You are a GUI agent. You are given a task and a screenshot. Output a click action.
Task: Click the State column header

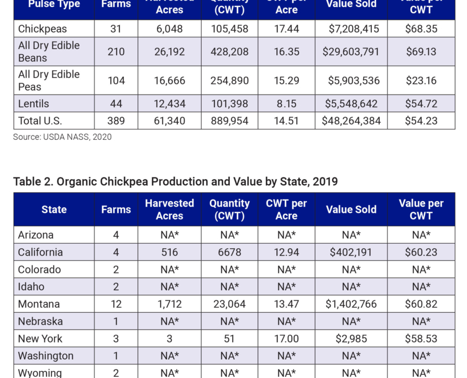[54, 209]
